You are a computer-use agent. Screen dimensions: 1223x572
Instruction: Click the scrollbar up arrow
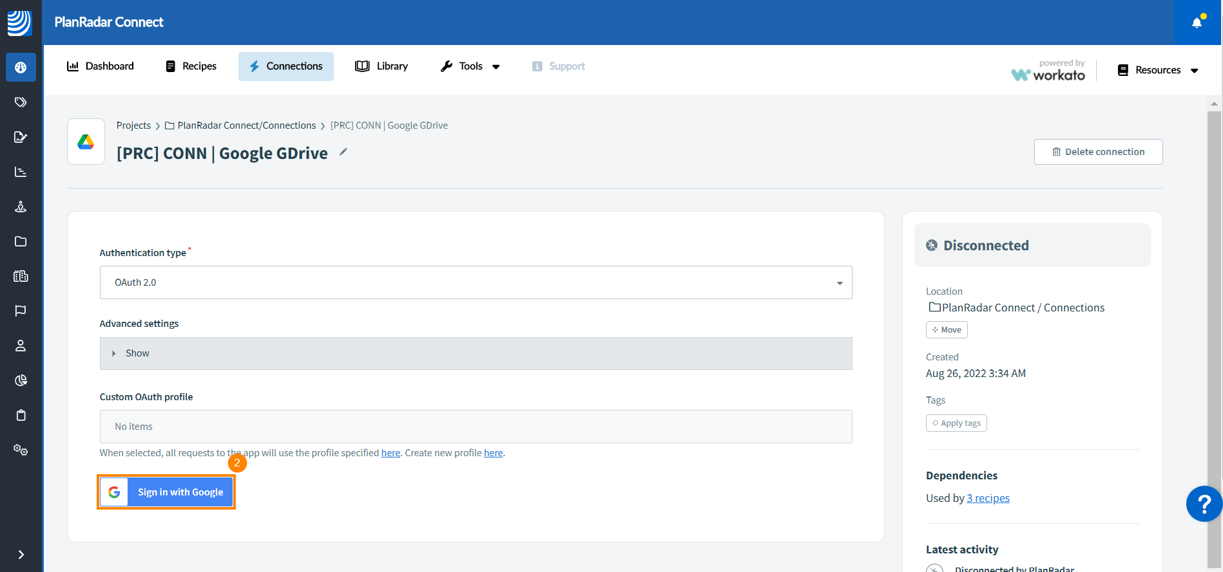point(1214,104)
